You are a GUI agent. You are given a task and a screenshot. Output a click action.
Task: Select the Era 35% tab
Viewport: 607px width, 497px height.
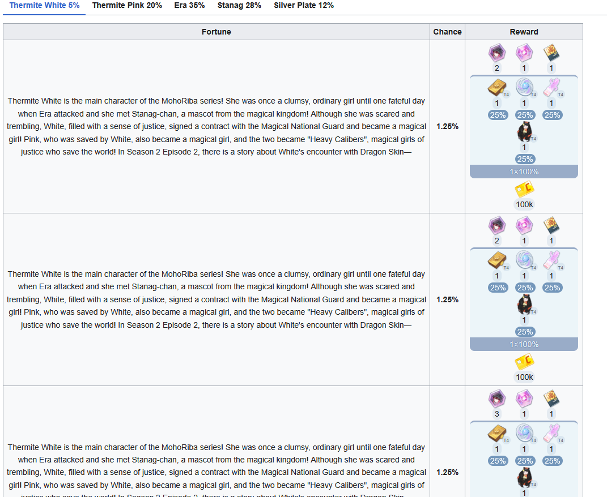pos(189,6)
